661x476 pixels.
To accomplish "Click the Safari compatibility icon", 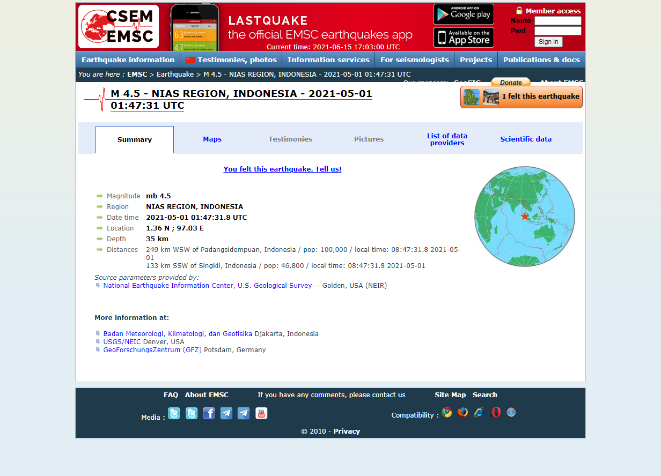I will point(511,412).
